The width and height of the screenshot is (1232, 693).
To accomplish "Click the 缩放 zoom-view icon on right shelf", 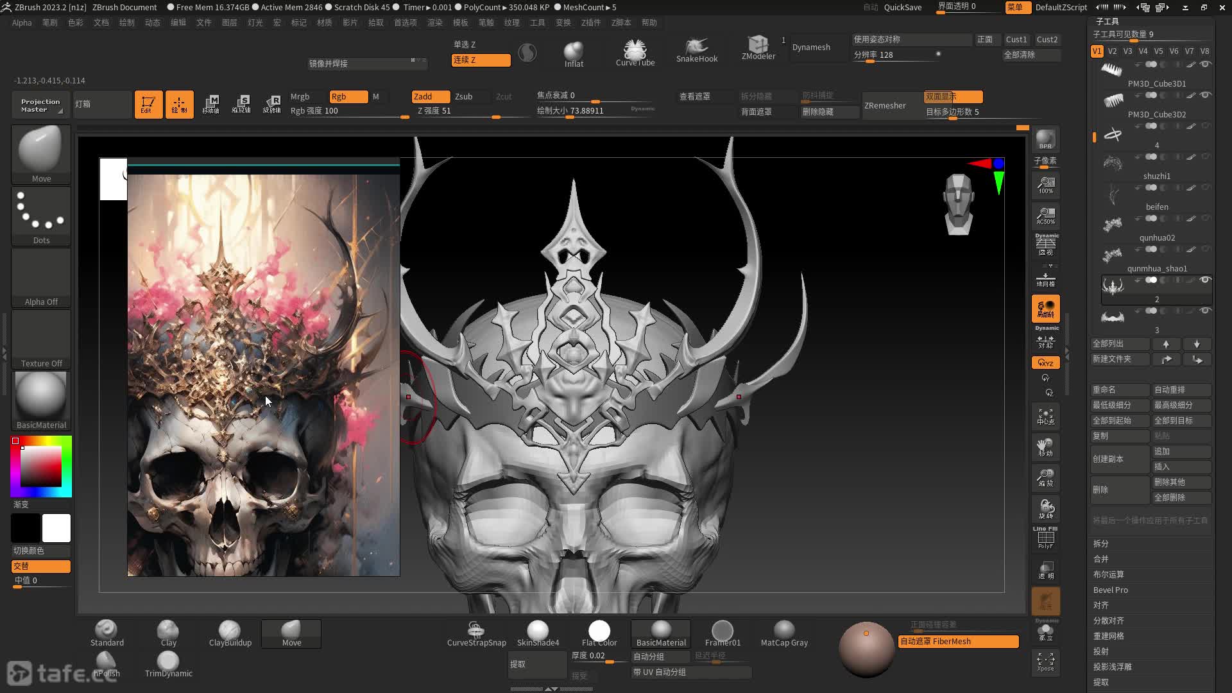I will point(1045,478).
